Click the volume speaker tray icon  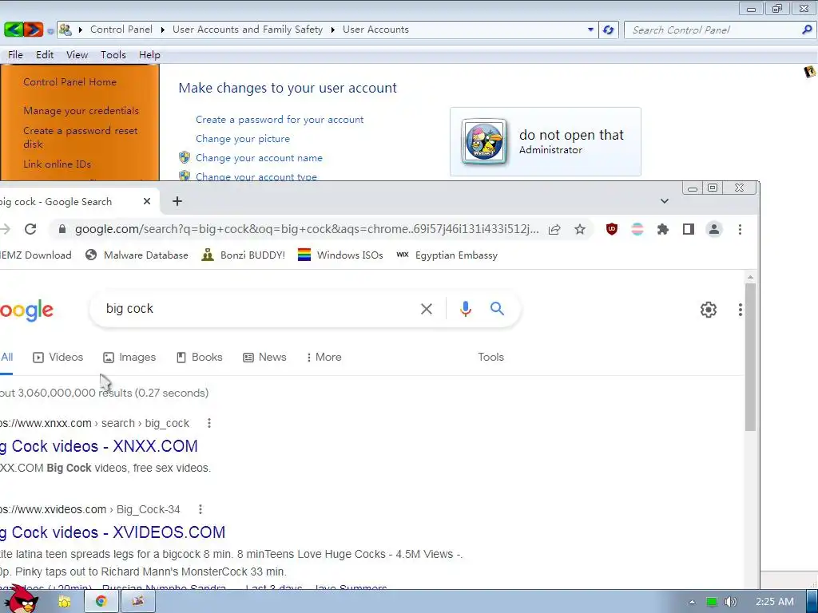731,602
